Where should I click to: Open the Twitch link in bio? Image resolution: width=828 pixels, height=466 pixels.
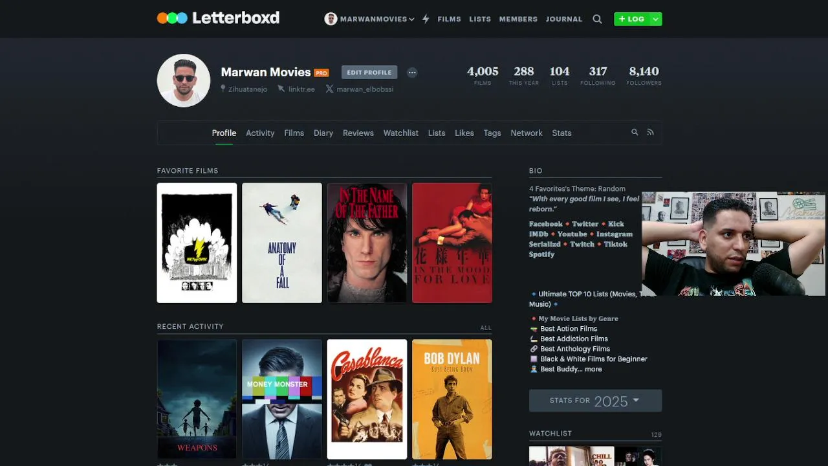coord(582,244)
